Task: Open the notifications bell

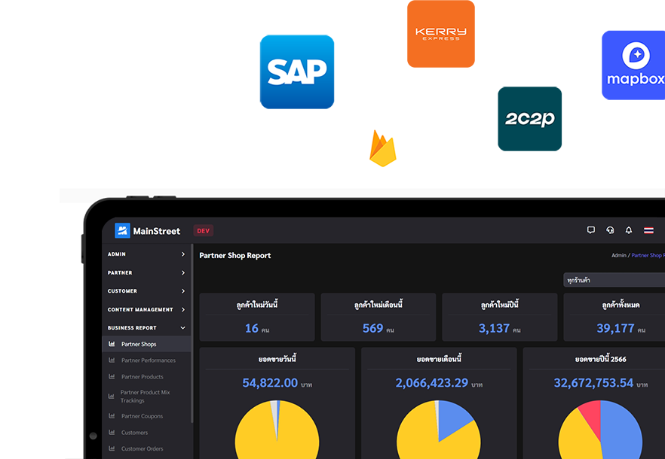Action: 629,230
